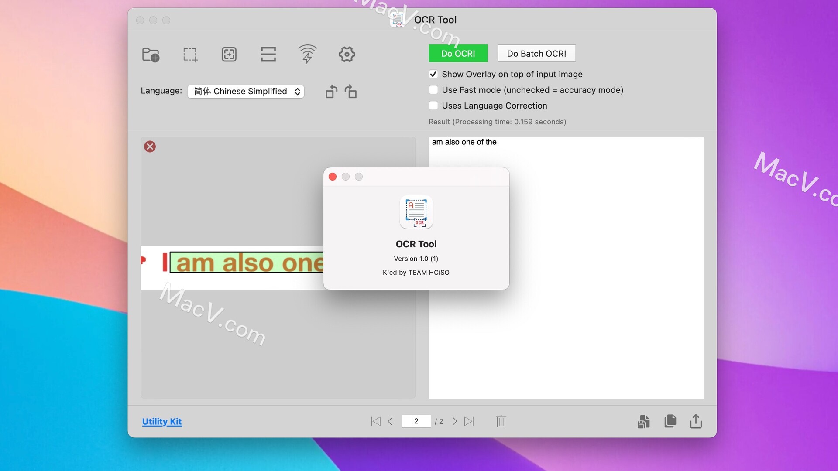Click the 'K'ed by TEAM HCiSO' text
The image size is (838, 471).
point(416,273)
